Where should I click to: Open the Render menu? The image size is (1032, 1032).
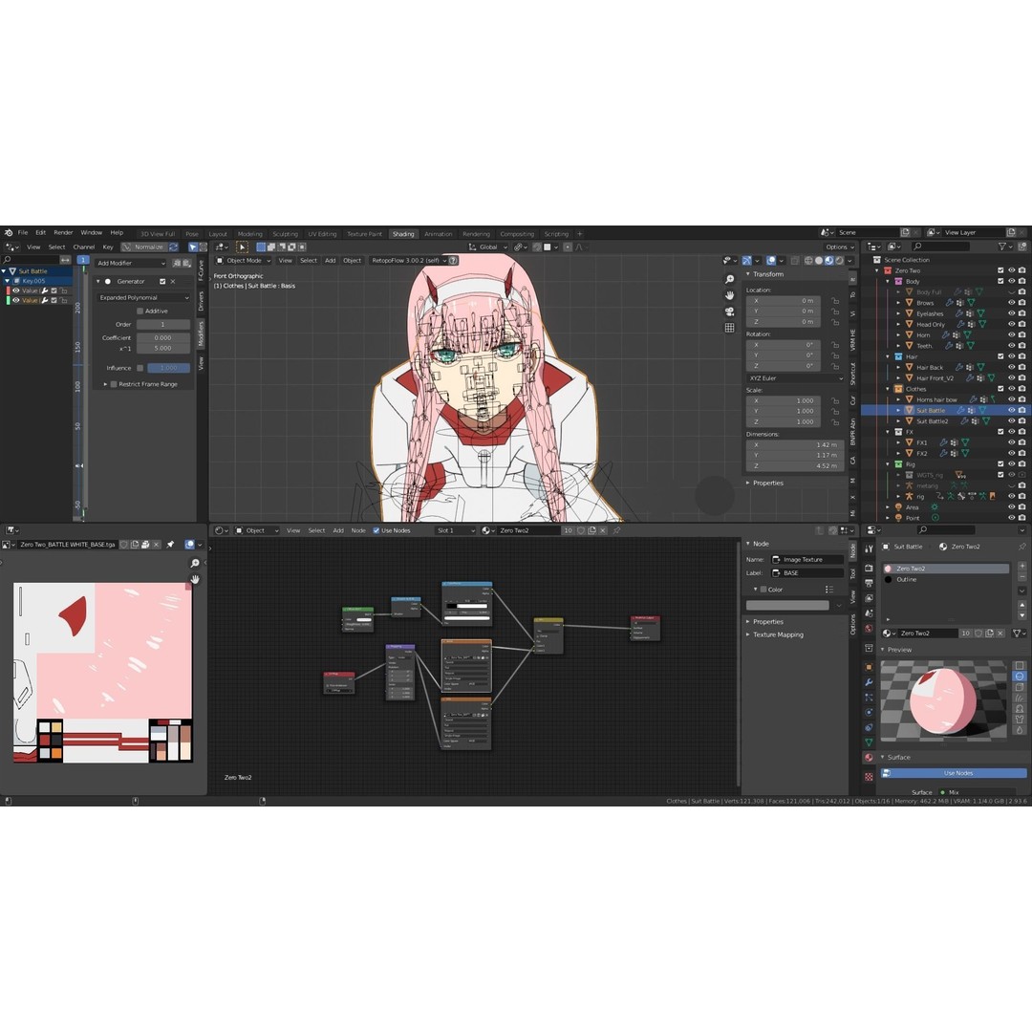pyautogui.click(x=63, y=232)
